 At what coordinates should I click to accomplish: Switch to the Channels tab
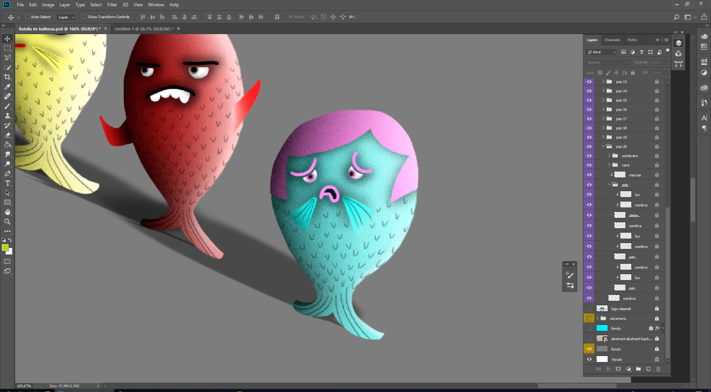coord(612,40)
